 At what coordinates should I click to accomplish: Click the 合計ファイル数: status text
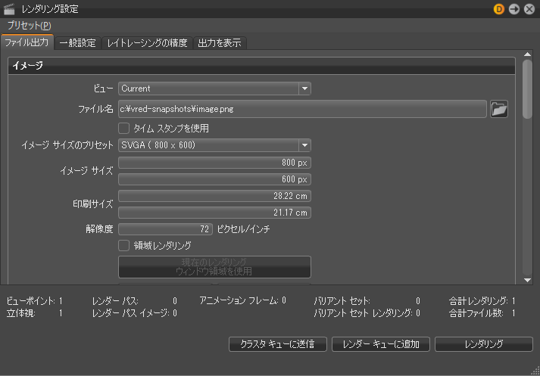click(x=476, y=313)
